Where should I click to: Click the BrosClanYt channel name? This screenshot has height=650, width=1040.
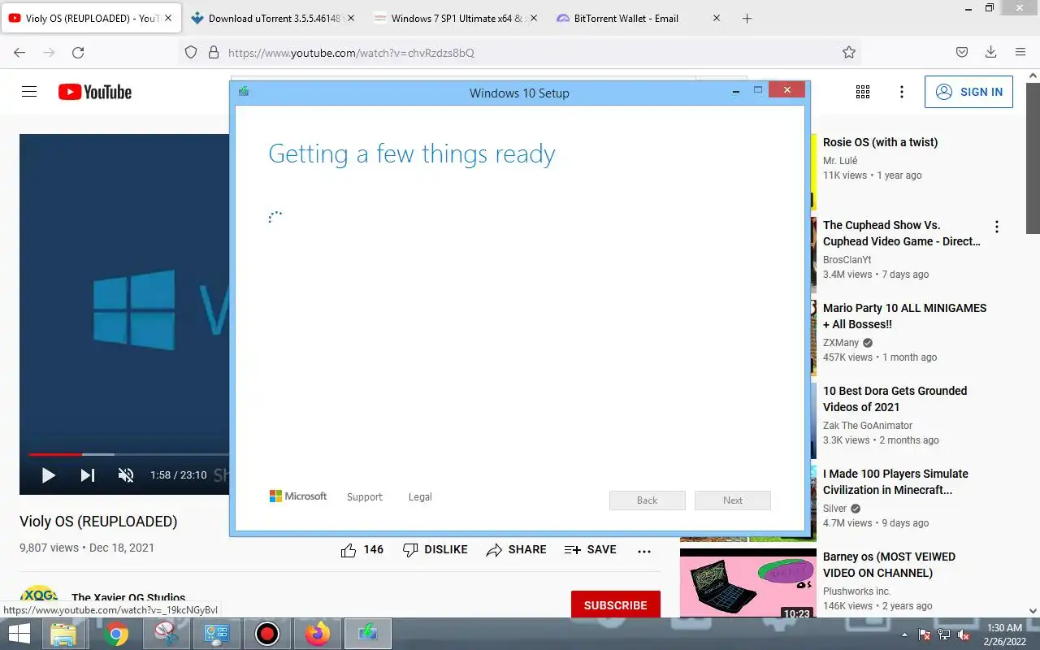pyautogui.click(x=847, y=260)
